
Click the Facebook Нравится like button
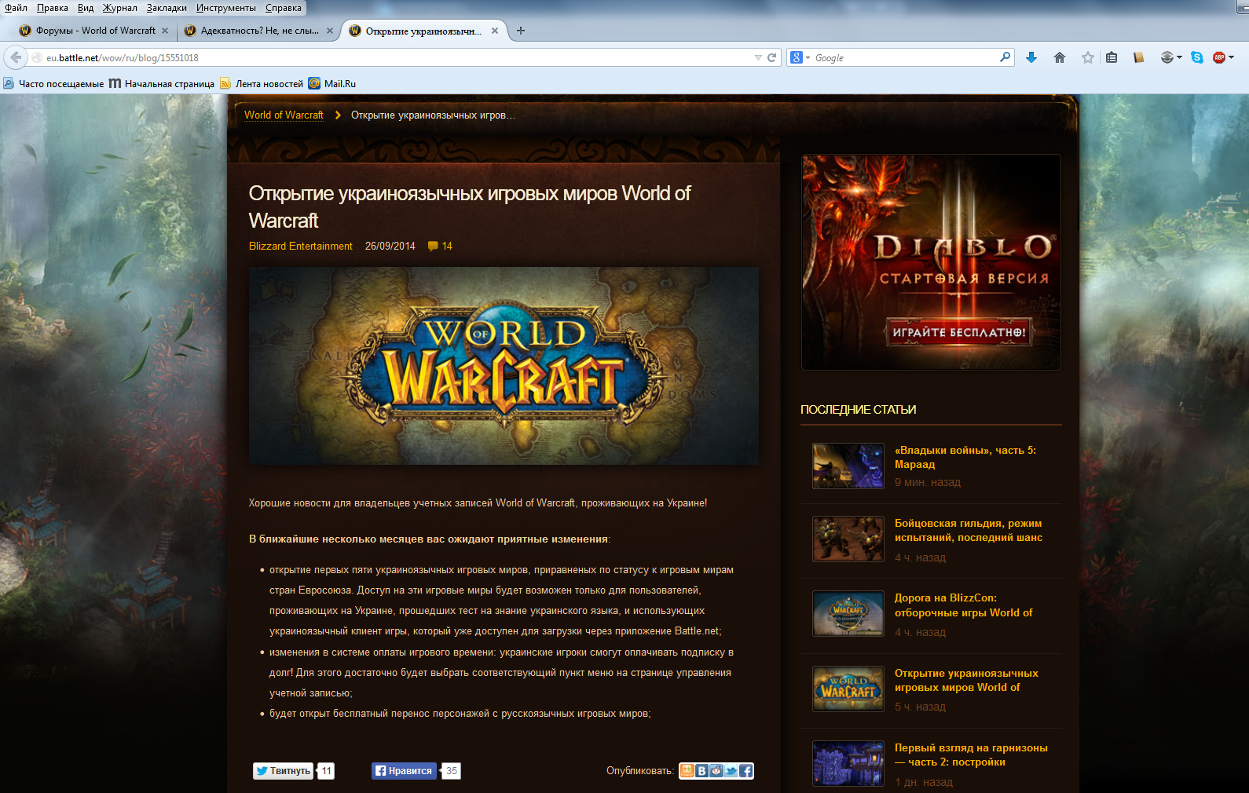pyautogui.click(x=404, y=771)
